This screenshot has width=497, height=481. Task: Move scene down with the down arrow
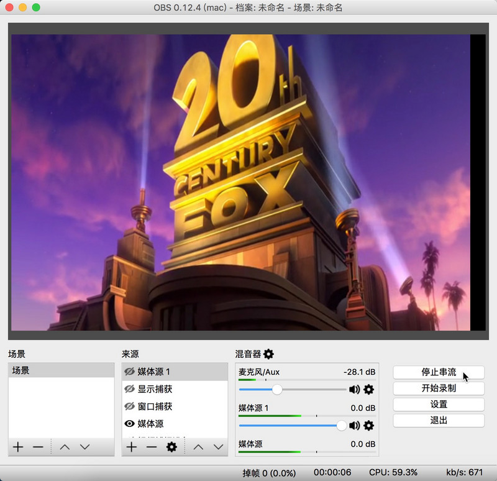(x=85, y=447)
